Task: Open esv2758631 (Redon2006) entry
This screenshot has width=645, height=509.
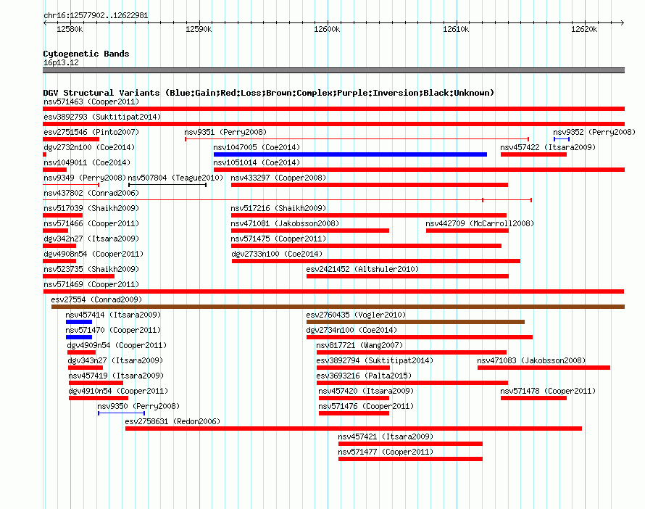Action: (172, 421)
